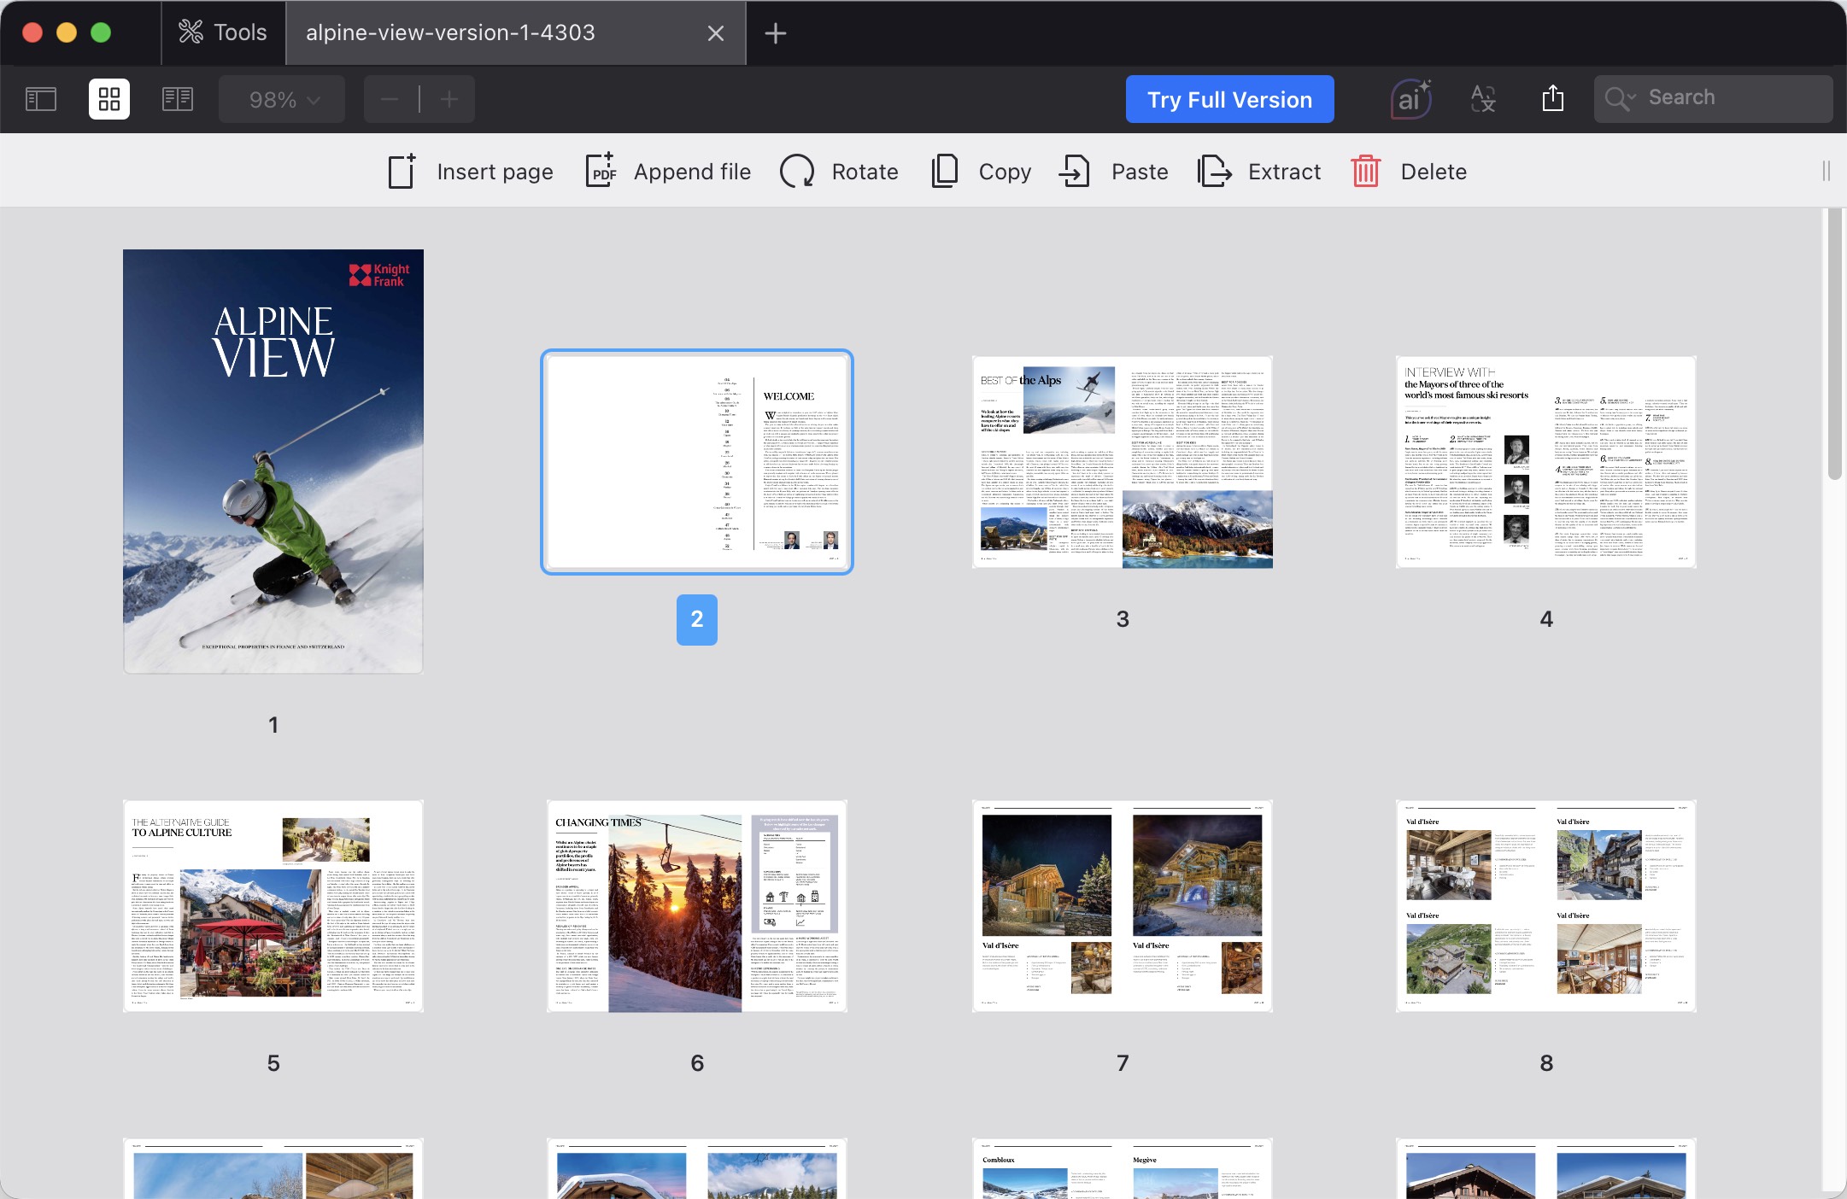Image resolution: width=1847 pixels, height=1199 pixels.
Task: Click the Insert page label
Action: click(x=495, y=172)
